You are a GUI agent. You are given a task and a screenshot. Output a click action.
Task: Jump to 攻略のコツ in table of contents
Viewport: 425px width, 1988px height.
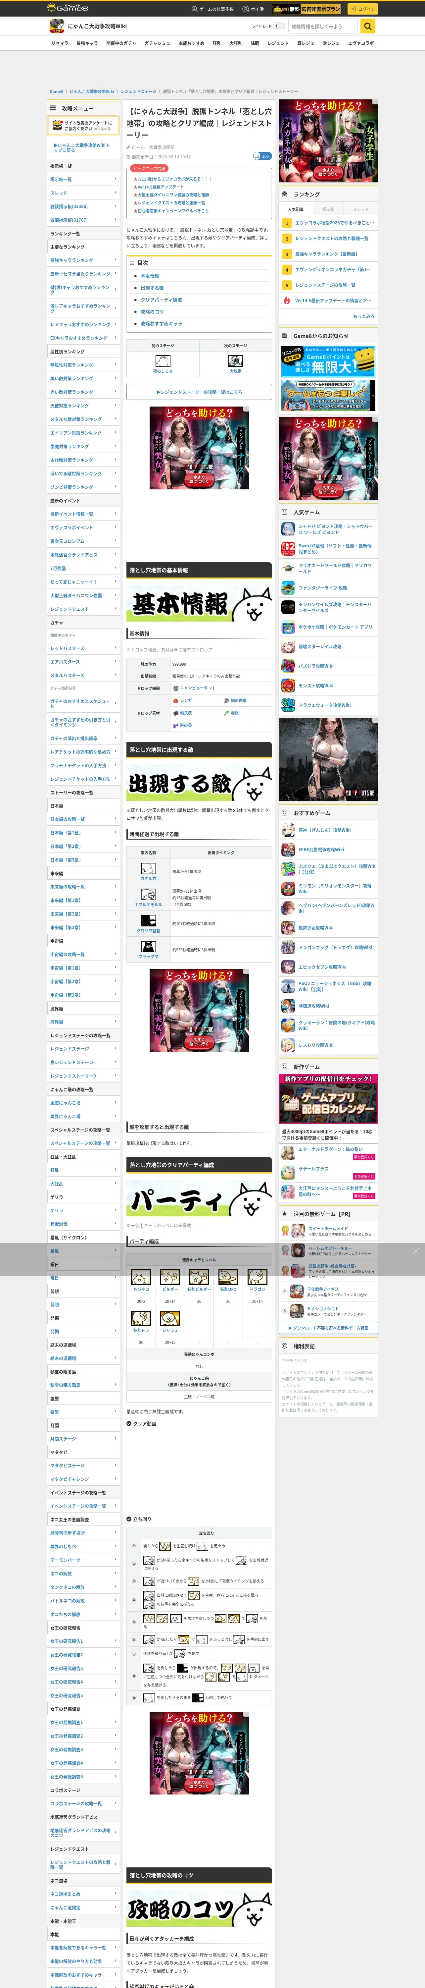coord(152,312)
